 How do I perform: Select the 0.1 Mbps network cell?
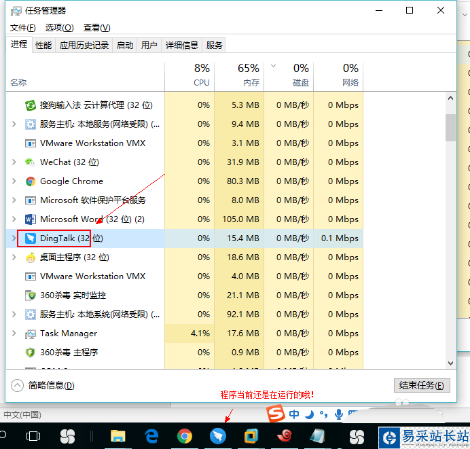(338, 238)
